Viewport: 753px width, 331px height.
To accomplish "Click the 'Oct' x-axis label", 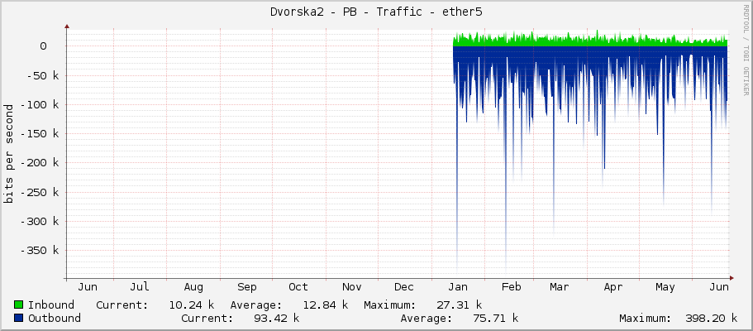I will (298, 287).
